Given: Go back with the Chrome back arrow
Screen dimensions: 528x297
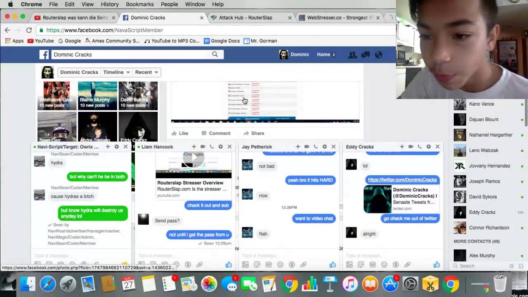Looking at the screenshot, I should [x=7, y=30].
